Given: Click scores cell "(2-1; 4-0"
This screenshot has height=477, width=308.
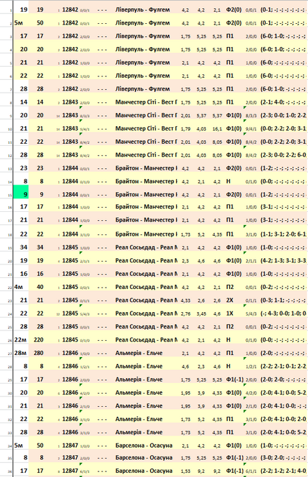Looking at the screenshot, I should [284, 102].
